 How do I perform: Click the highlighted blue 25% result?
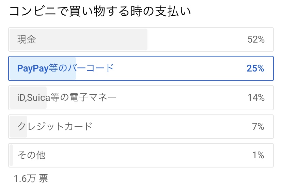[255, 68]
